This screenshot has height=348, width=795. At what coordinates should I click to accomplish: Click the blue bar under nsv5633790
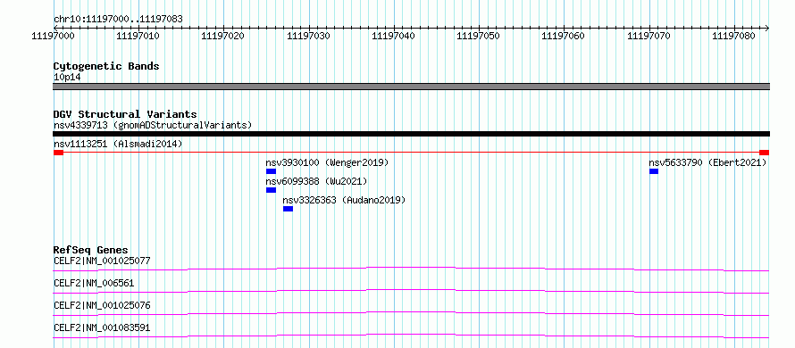[654, 171]
